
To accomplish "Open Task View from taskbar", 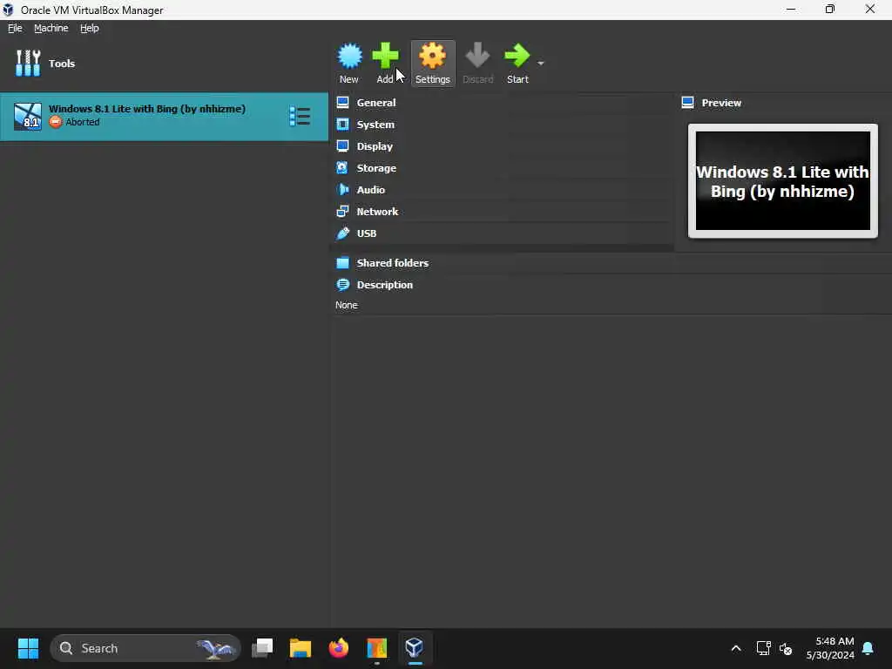I will pos(262,648).
